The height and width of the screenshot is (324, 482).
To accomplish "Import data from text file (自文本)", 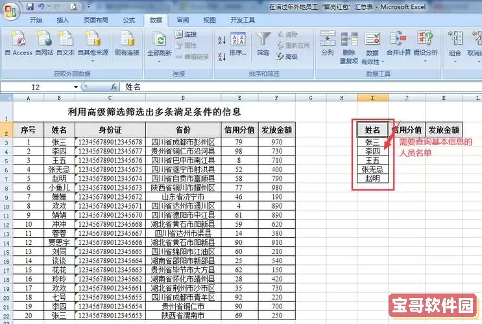I will point(66,43).
